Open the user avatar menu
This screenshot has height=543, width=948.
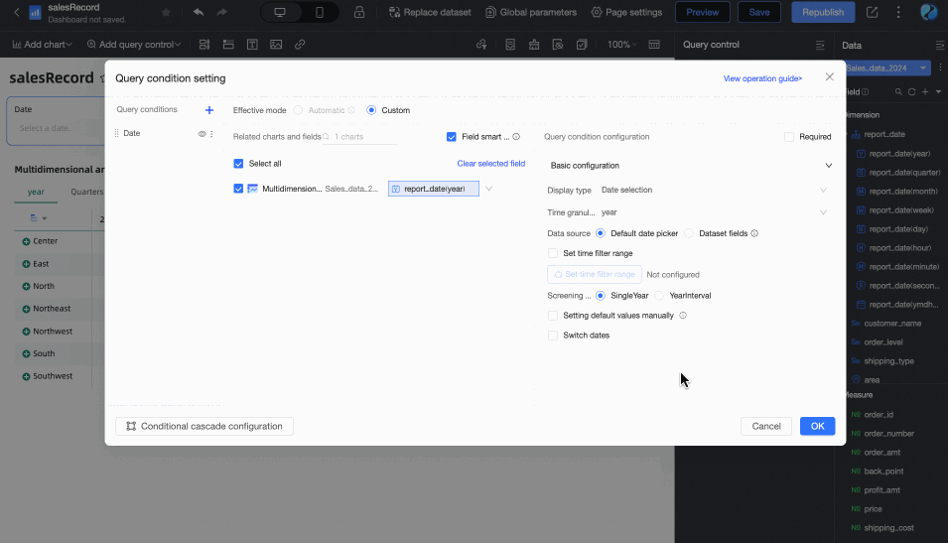point(929,12)
